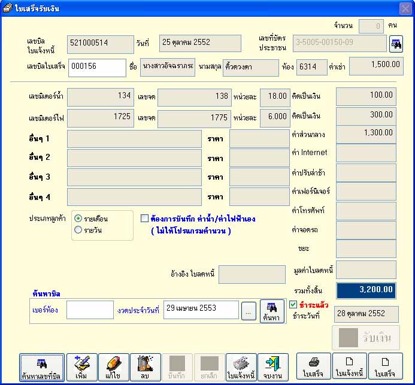Click the ลบ (delete) button
The height and width of the screenshot is (385, 415).
click(x=146, y=368)
